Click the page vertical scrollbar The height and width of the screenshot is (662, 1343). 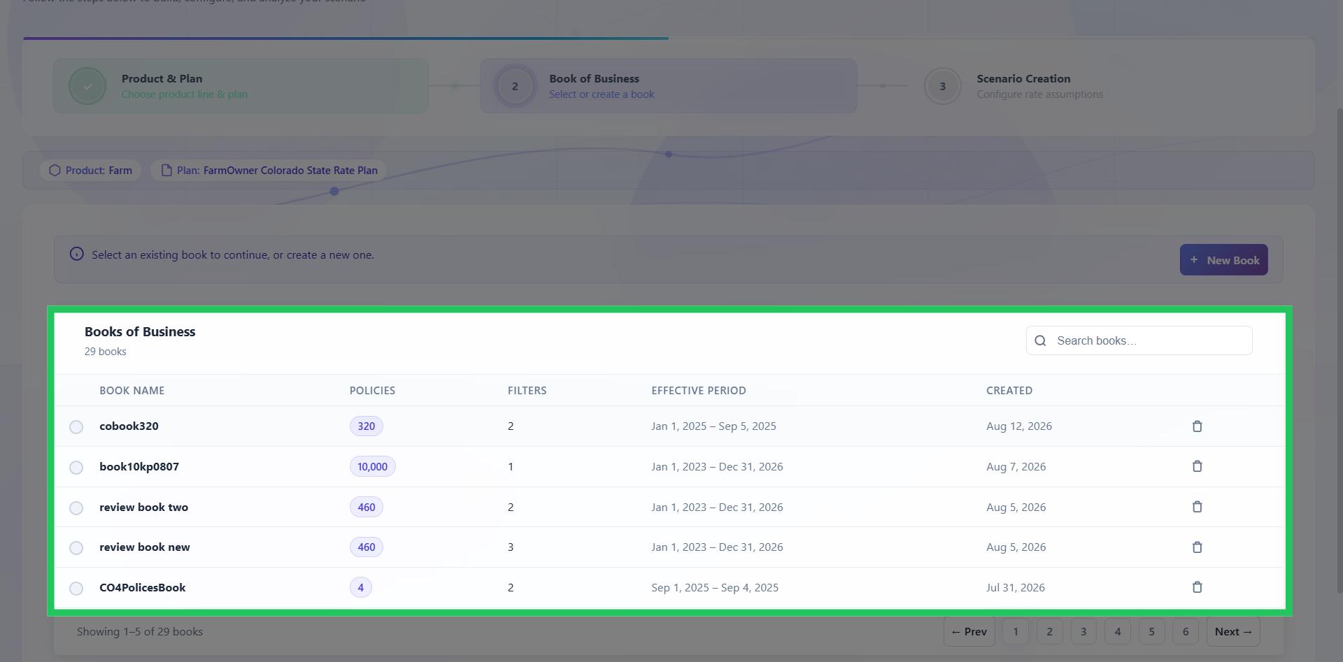(x=1340, y=350)
